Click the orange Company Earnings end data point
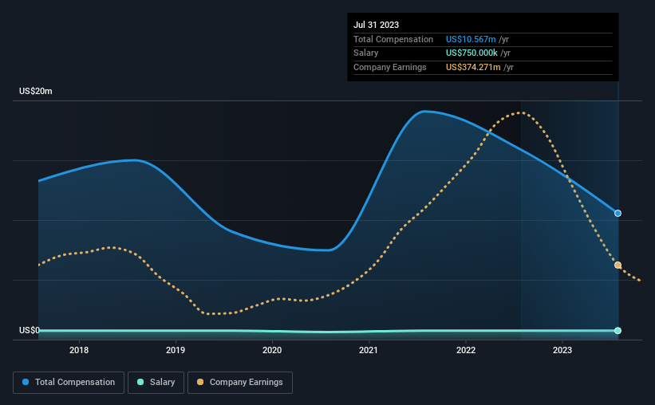 tap(618, 265)
